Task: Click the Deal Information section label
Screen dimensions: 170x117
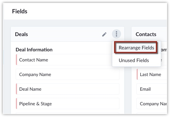Action: pyautogui.click(x=34, y=50)
